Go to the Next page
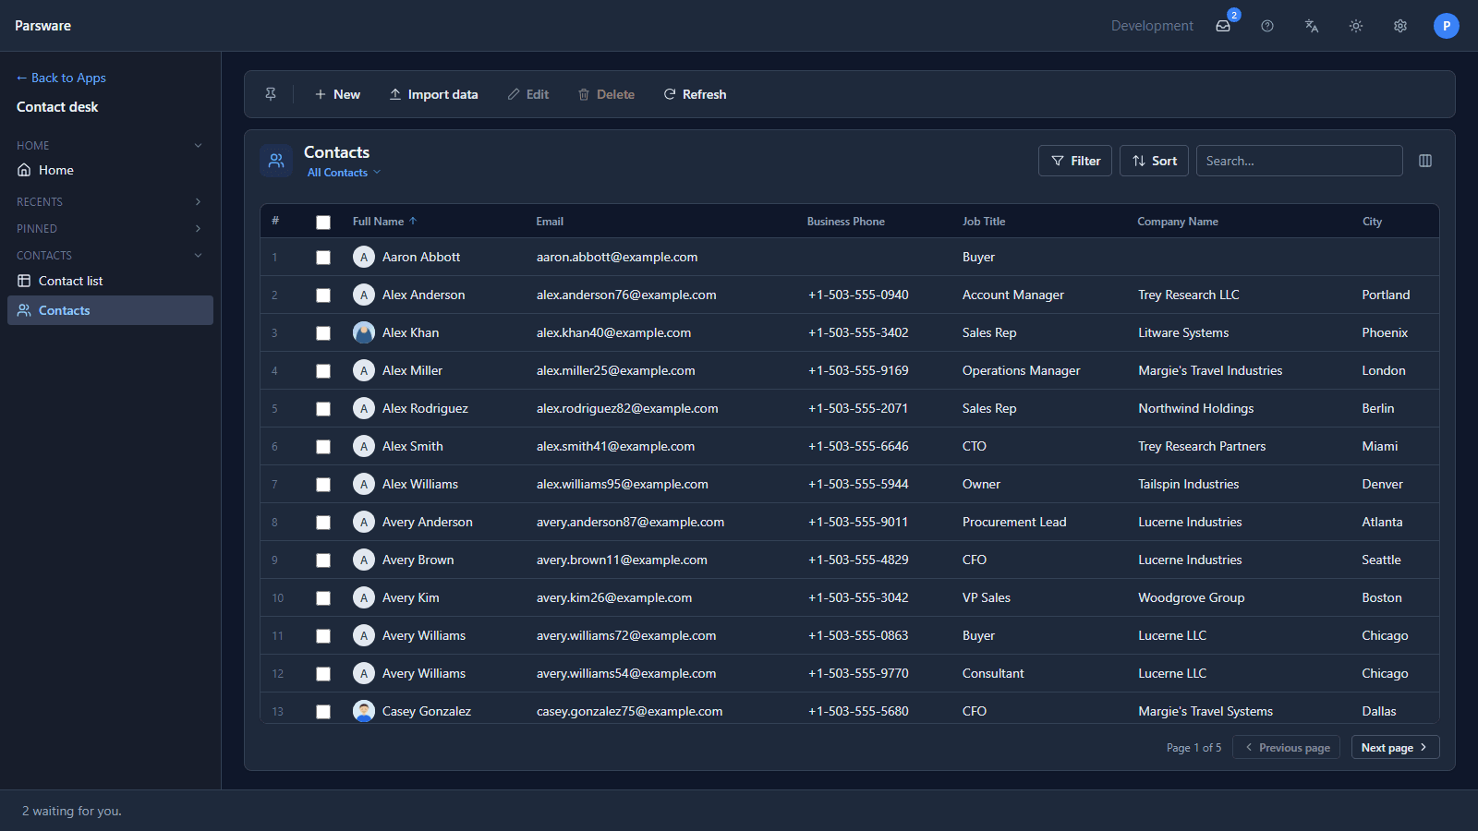The image size is (1478, 831). pyautogui.click(x=1395, y=748)
